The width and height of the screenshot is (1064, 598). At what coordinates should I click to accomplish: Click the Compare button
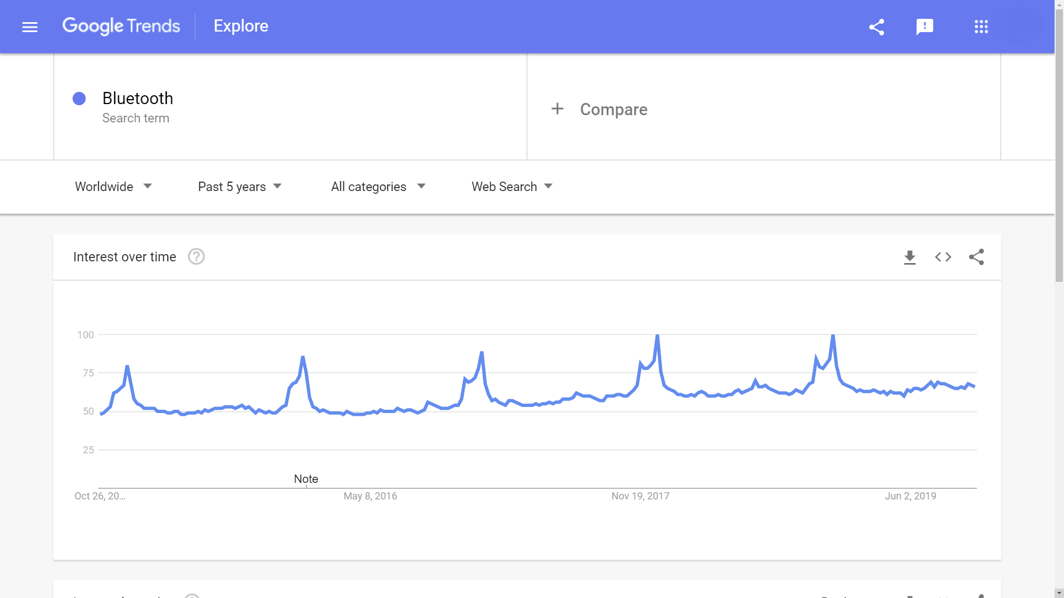(x=613, y=110)
